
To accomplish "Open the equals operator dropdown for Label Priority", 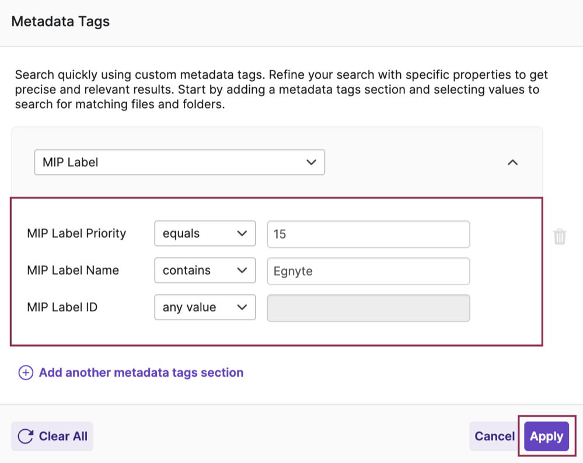I will [x=205, y=233].
